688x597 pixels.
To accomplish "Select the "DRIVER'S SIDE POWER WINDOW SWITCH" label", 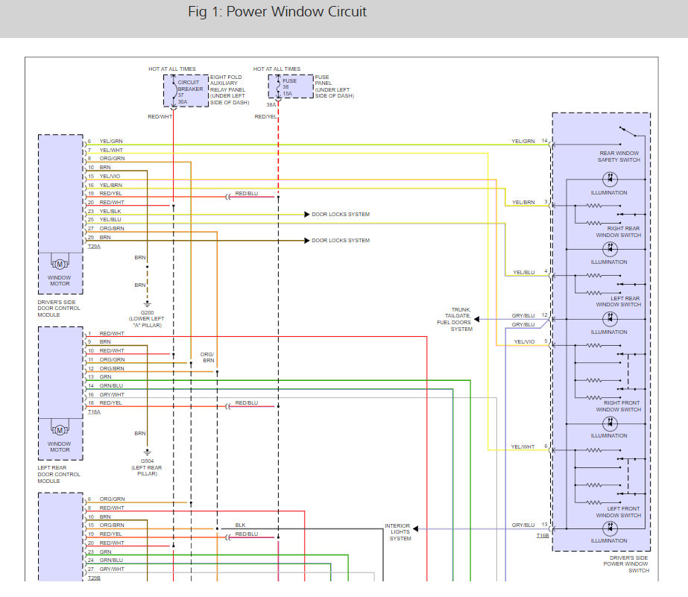I will click(x=626, y=564).
